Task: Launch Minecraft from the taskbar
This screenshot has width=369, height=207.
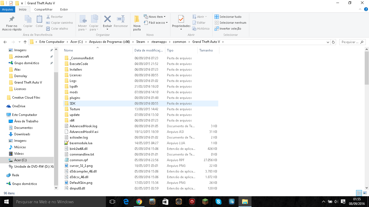Action: [205, 202]
